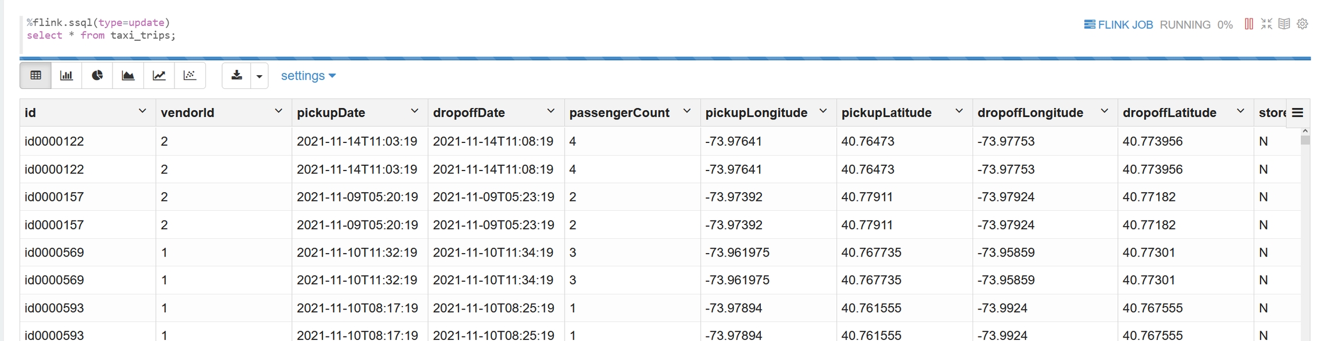The height and width of the screenshot is (341, 1322).
Task: Toggle output visibility book icon
Action: pos(1284,24)
